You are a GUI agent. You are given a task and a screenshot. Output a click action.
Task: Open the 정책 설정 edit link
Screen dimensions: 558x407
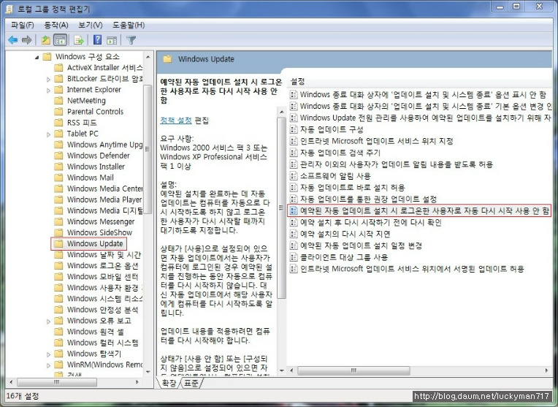pos(176,121)
